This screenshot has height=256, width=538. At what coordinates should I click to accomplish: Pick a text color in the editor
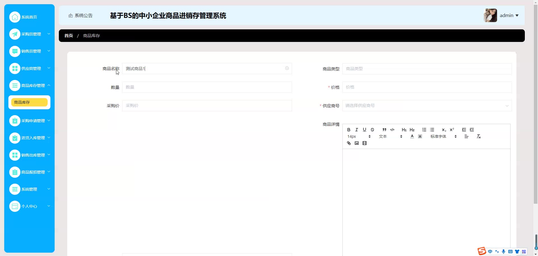point(412,136)
